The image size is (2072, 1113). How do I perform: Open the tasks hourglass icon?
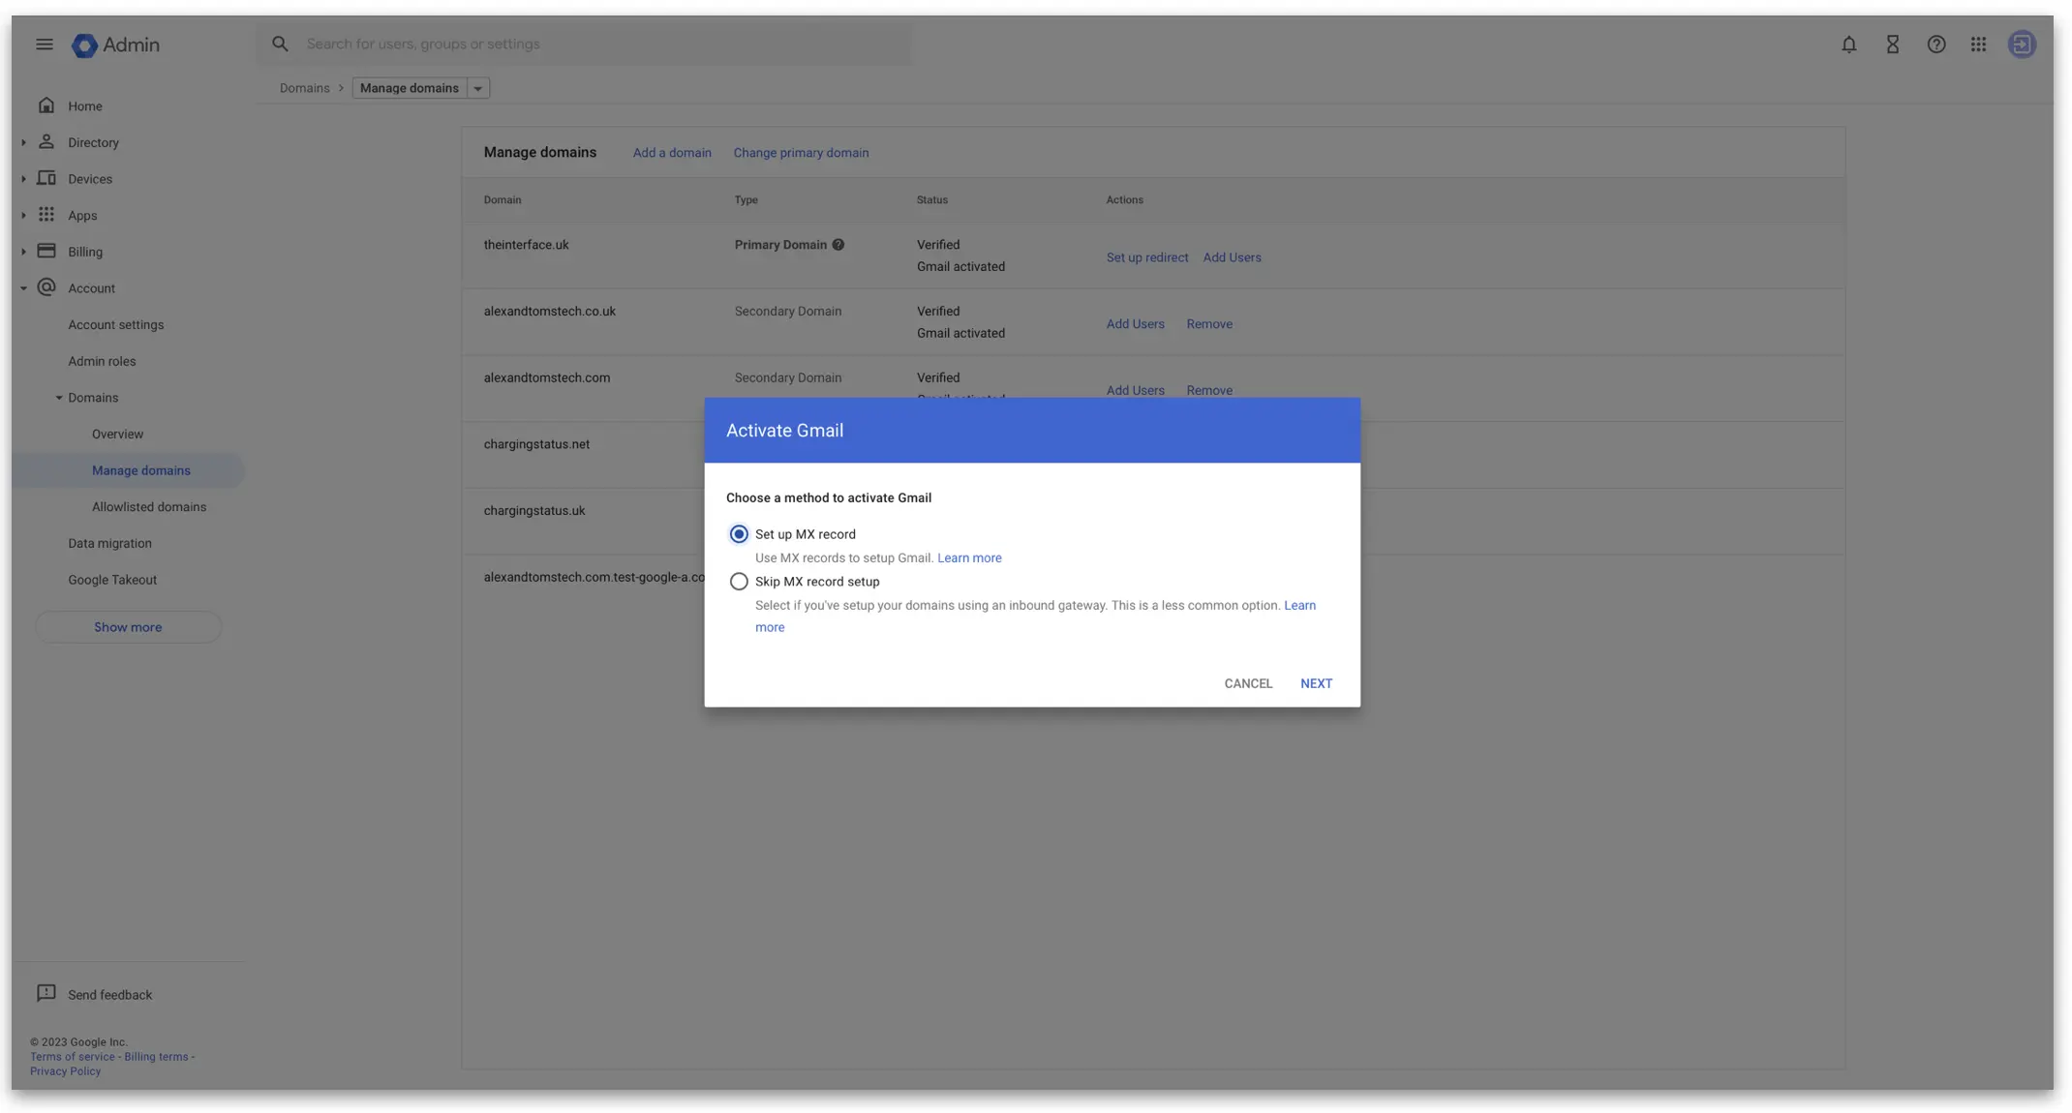click(x=1892, y=45)
